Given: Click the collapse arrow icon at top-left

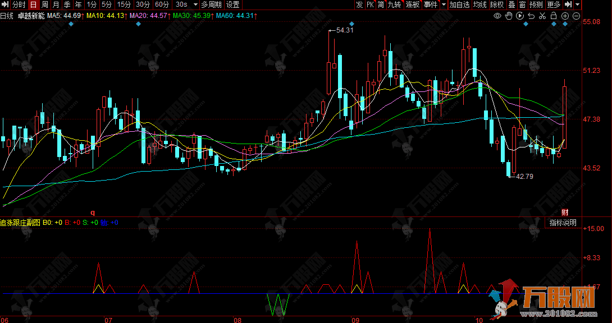Looking at the screenshot, I should 4,4.
